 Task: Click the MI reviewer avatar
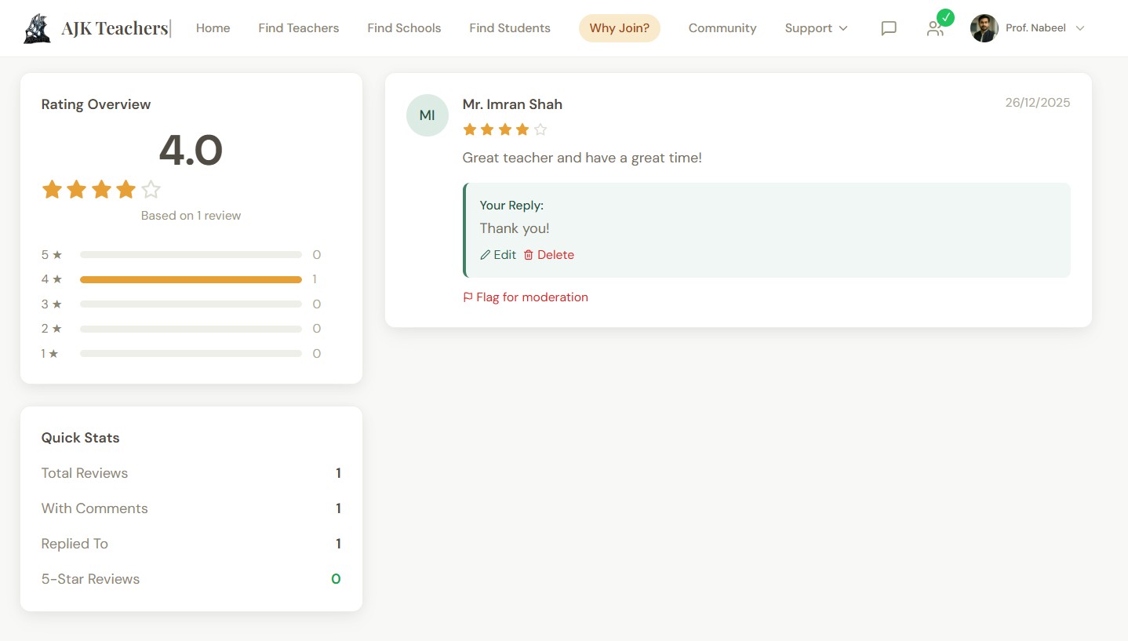pyautogui.click(x=427, y=115)
